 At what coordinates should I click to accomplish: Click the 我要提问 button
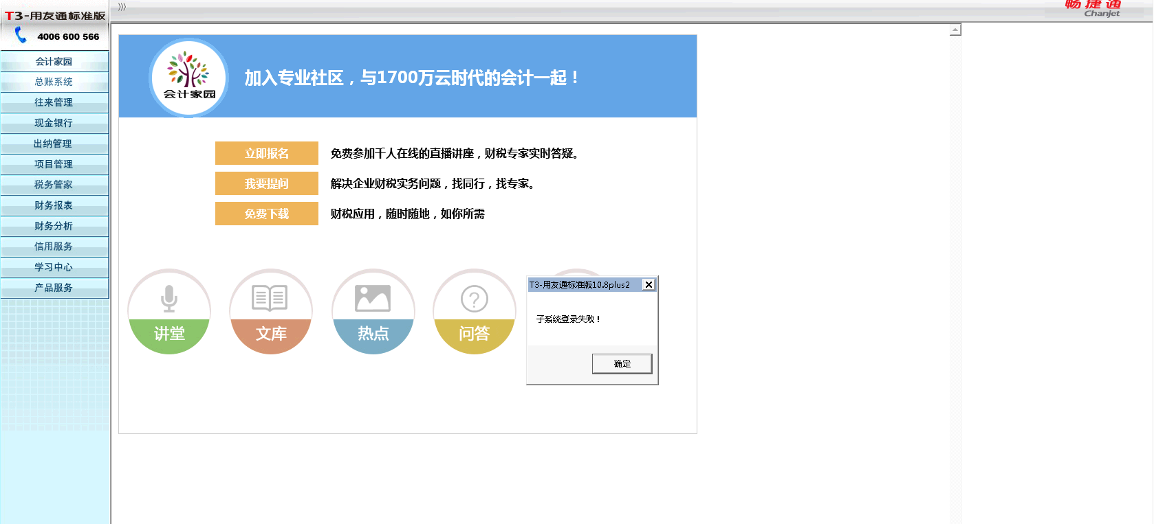(267, 183)
